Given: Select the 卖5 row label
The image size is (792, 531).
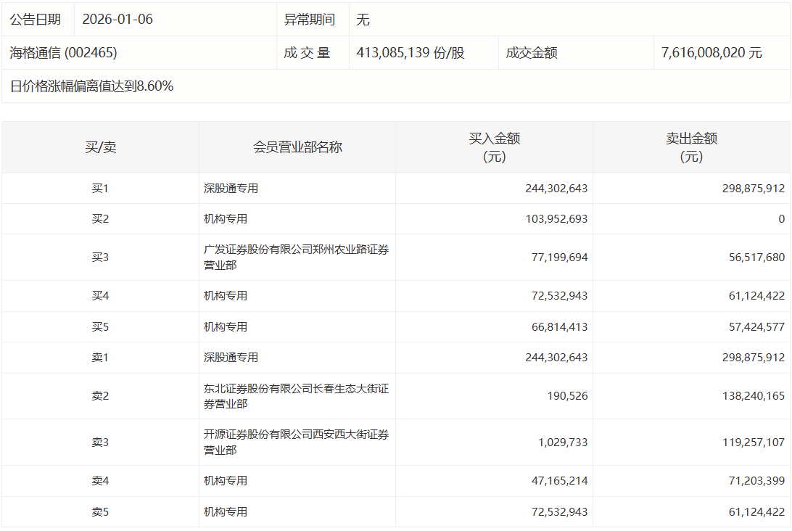Looking at the screenshot, I should [x=100, y=512].
